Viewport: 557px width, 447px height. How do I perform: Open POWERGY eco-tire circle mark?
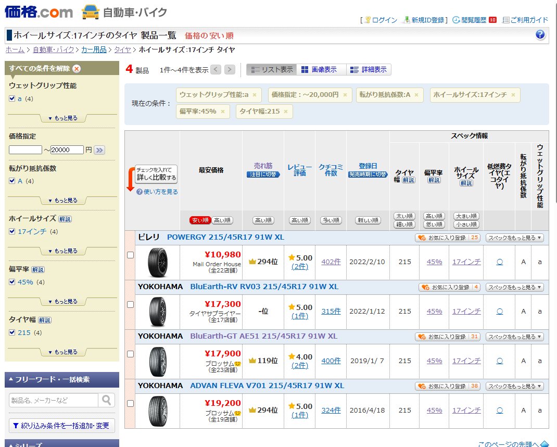point(499,262)
